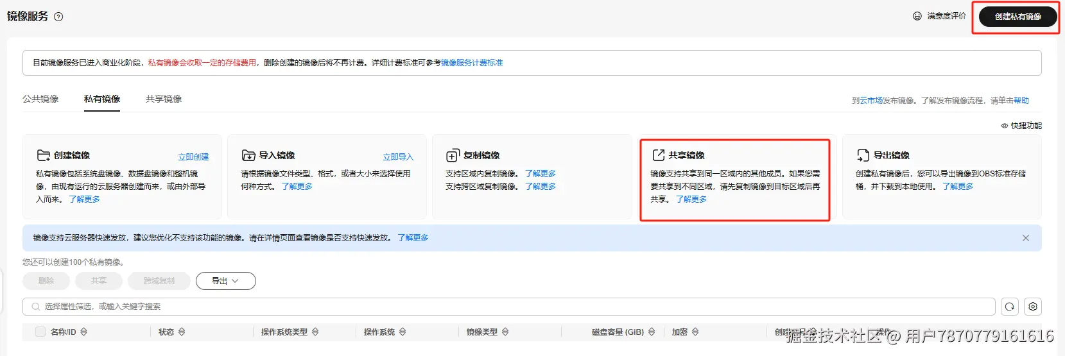
Task: Click the 立即创建 link
Action: click(x=193, y=157)
